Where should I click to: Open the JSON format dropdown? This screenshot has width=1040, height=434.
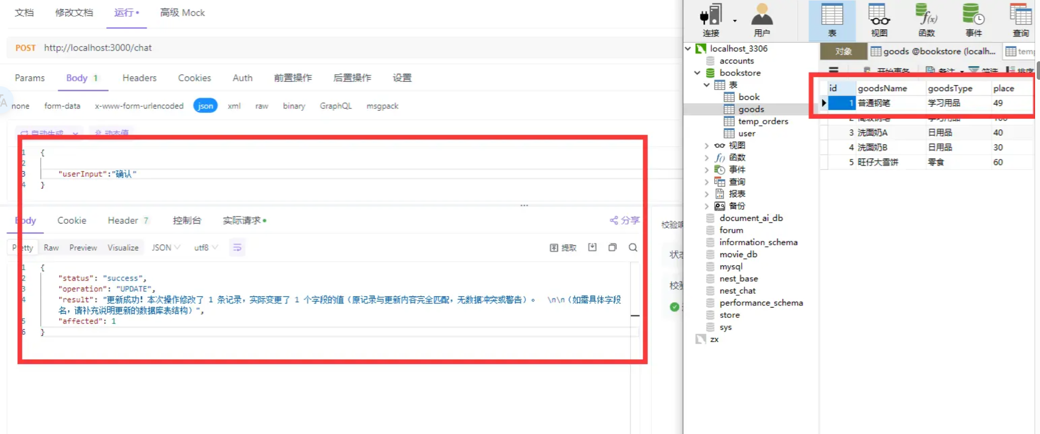point(166,247)
